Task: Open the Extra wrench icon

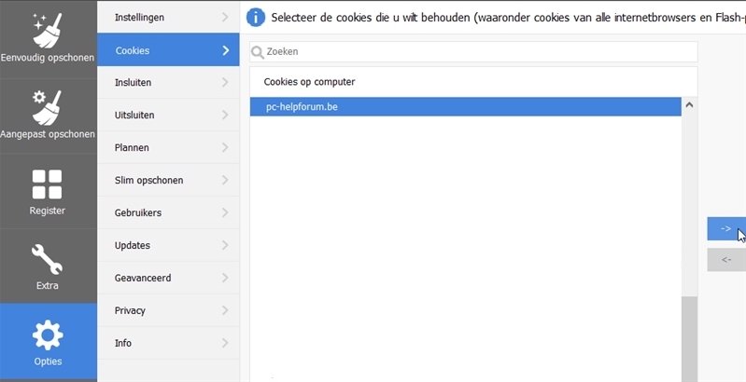Action: pos(47,258)
